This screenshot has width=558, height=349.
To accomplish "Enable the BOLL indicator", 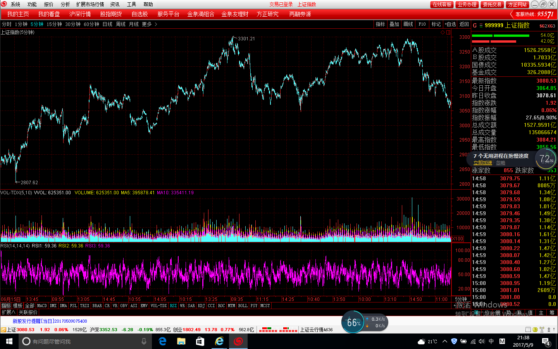I will coord(243,306).
